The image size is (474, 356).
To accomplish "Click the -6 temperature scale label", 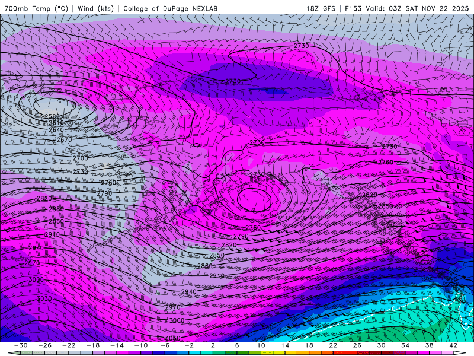I will tap(165, 345).
